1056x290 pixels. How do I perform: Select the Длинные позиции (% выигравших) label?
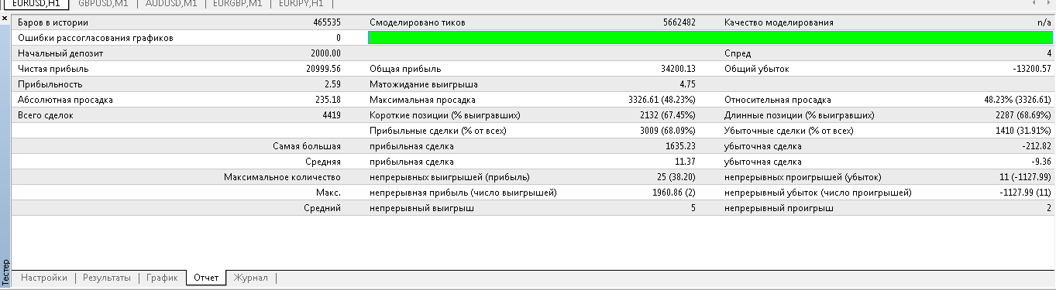(x=799, y=115)
